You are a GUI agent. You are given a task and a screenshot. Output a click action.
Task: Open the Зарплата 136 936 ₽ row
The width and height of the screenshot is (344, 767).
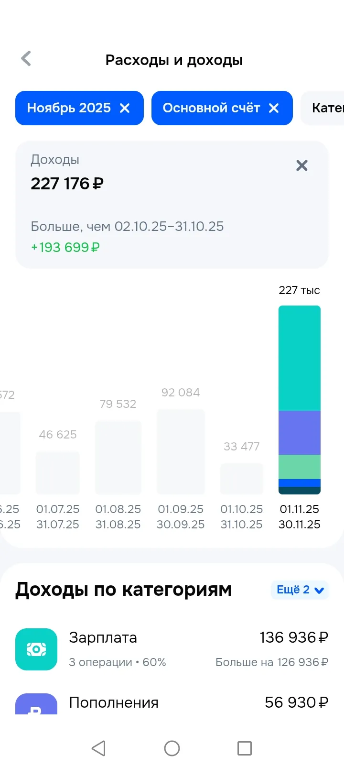click(x=172, y=649)
